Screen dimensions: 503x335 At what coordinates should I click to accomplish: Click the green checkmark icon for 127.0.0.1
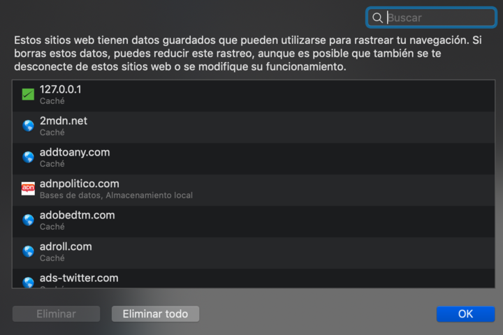(x=28, y=95)
